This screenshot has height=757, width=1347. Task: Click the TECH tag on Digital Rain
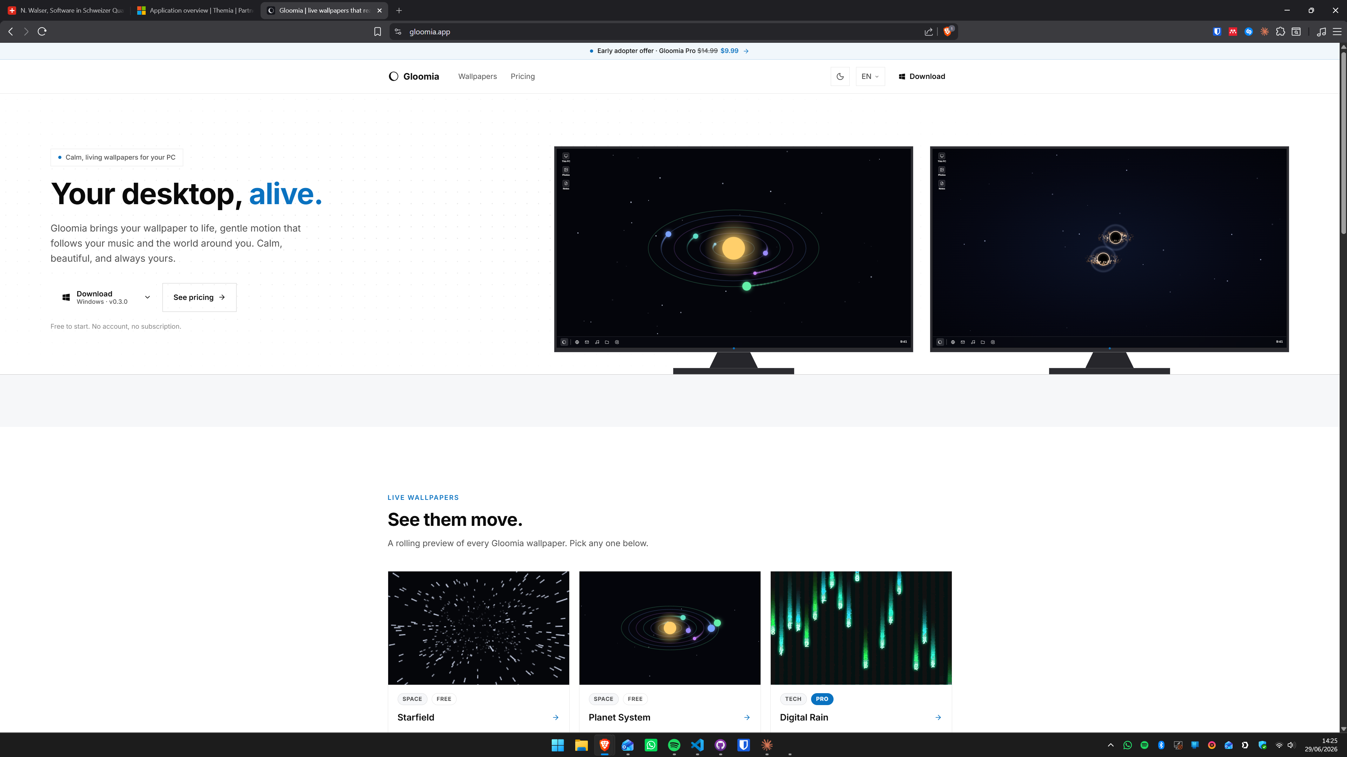click(x=793, y=699)
